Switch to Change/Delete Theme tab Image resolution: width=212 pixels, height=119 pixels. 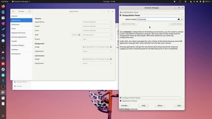pyautogui.click(x=151, y=16)
